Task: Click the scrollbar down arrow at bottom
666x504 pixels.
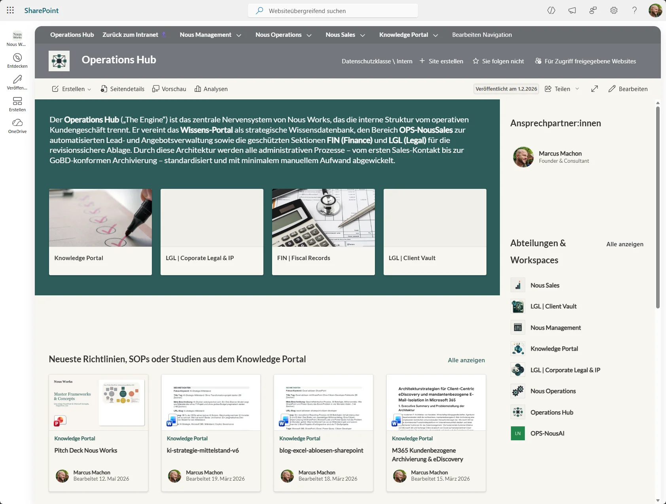Action: coord(658,500)
